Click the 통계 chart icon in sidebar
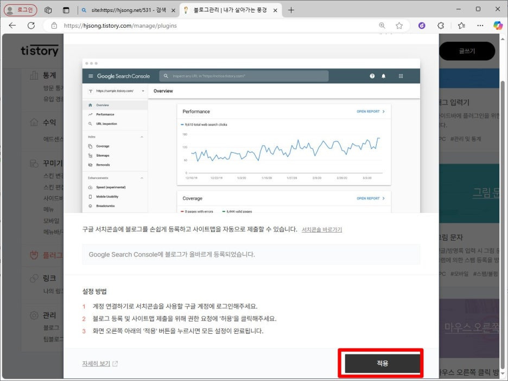 34,75
